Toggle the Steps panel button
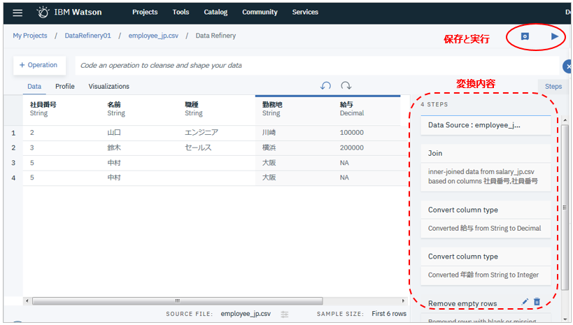 (553, 86)
